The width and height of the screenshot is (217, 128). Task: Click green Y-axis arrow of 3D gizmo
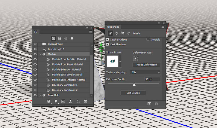(x=101, y=44)
